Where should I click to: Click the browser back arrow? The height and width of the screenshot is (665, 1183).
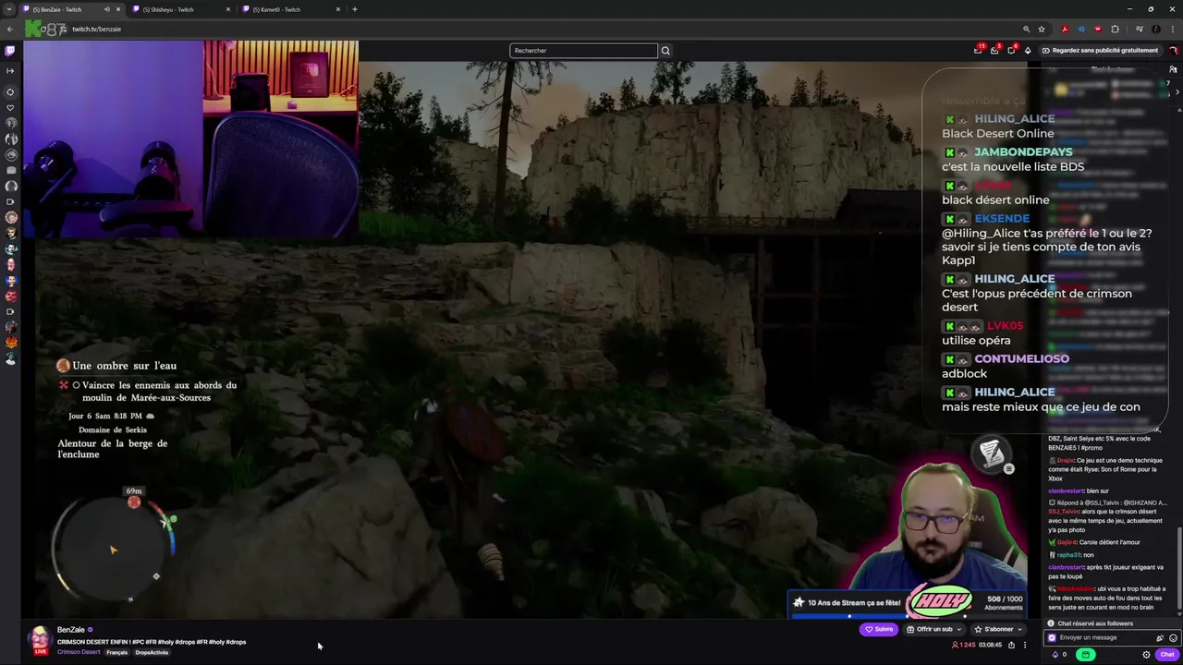click(x=10, y=29)
